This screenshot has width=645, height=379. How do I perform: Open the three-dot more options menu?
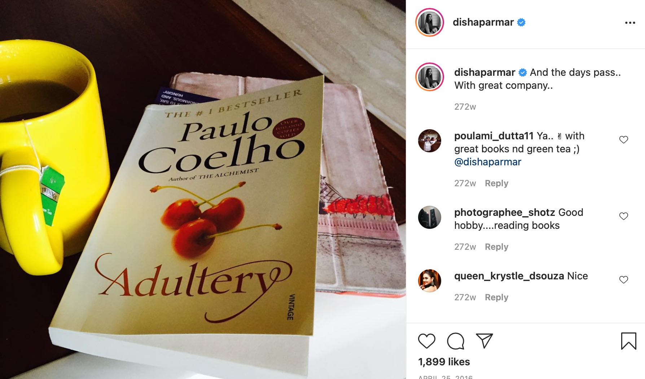click(630, 23)
